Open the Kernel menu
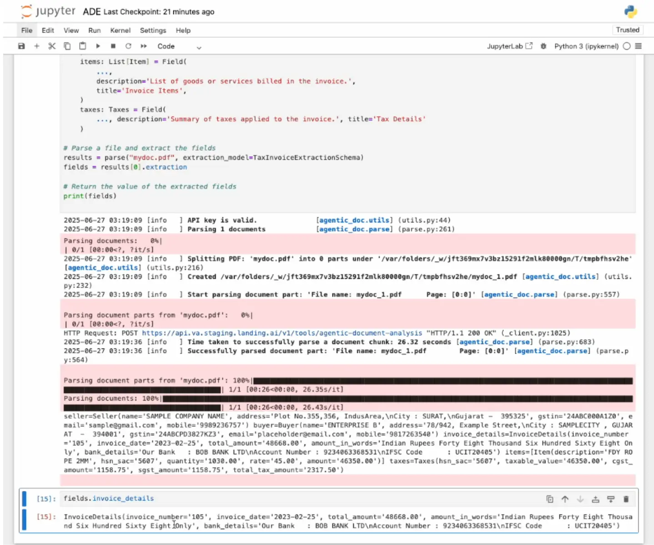The height and width of the screenshot is (545, 654). pyautogui.click(x=120, y=30)
